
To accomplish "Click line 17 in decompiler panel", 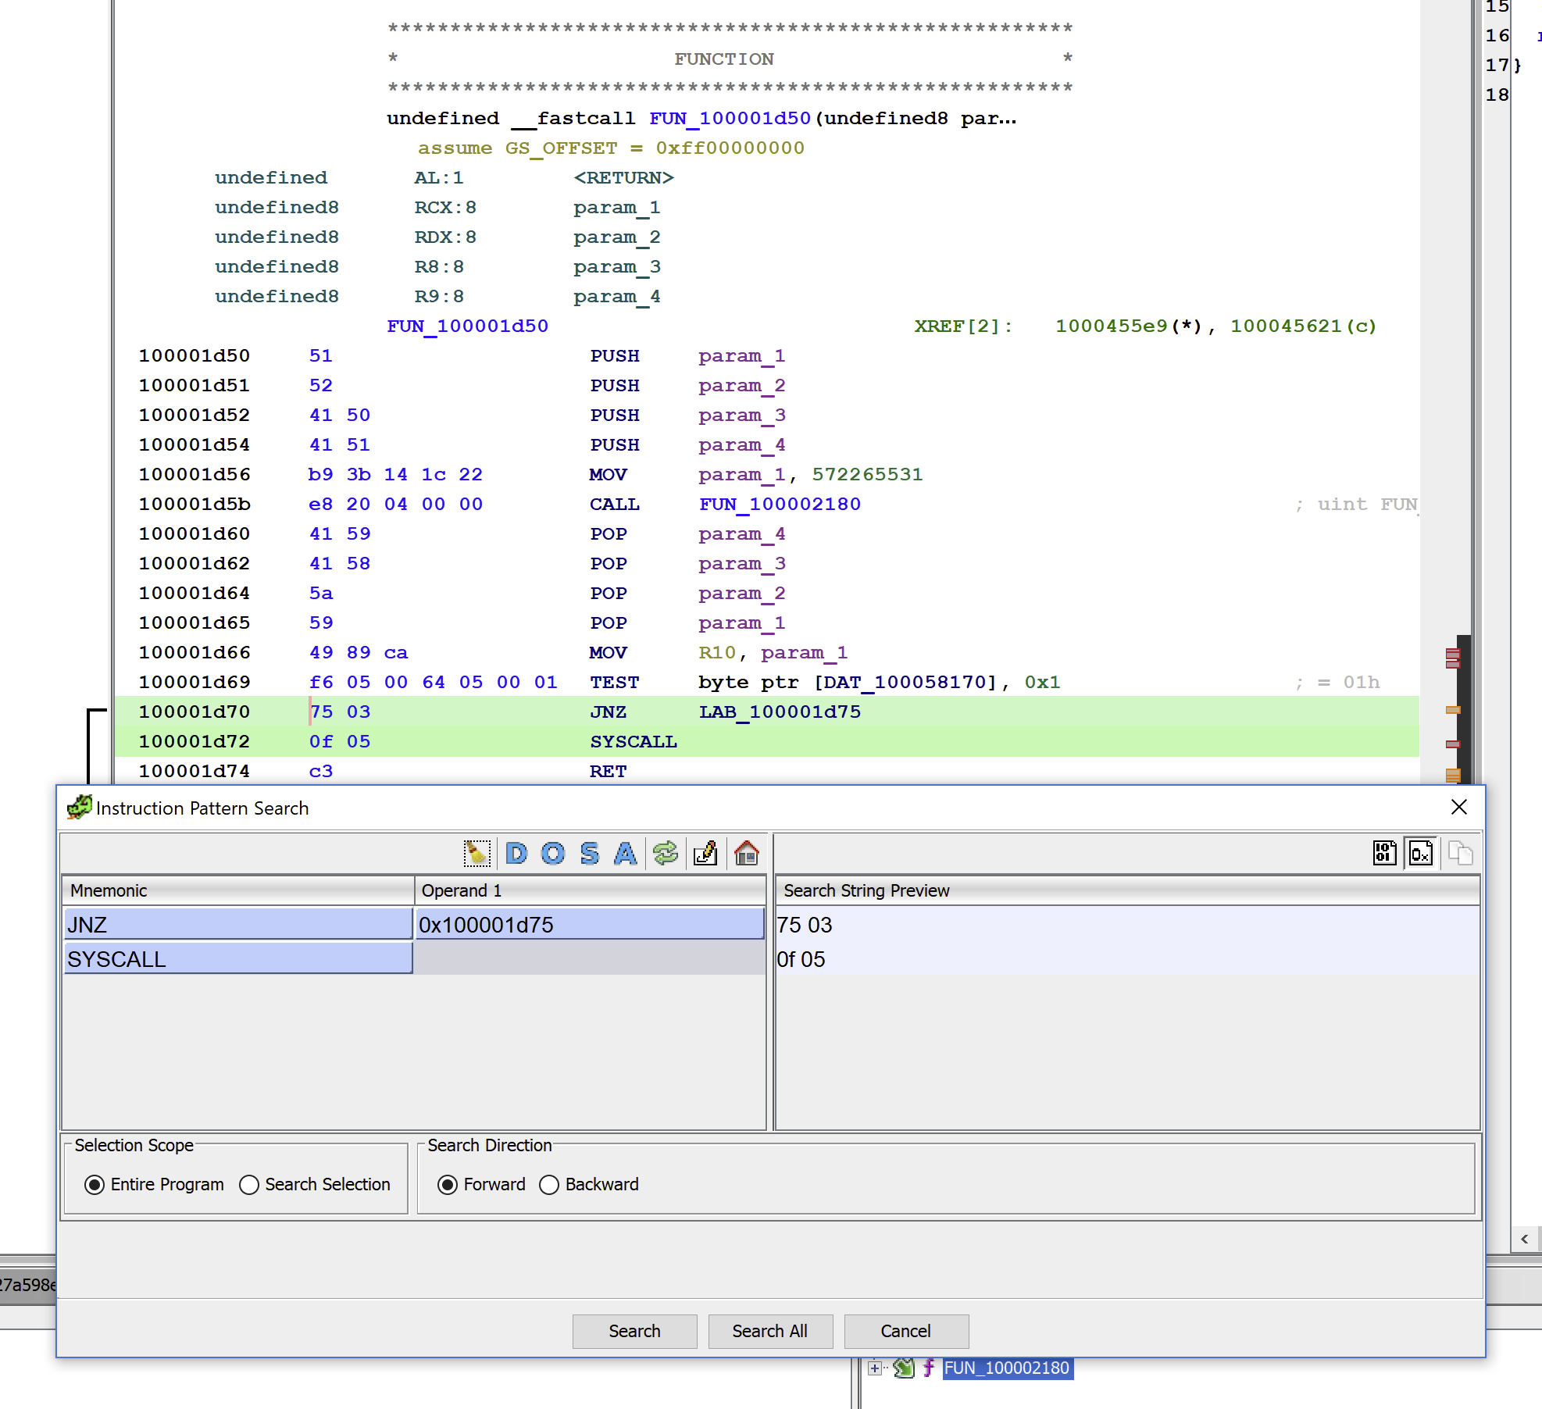I will coord(1497,66).
